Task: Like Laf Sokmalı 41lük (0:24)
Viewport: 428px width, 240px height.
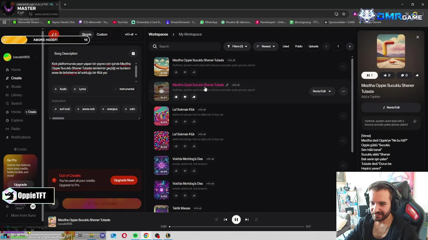Action: coord(176,122)
